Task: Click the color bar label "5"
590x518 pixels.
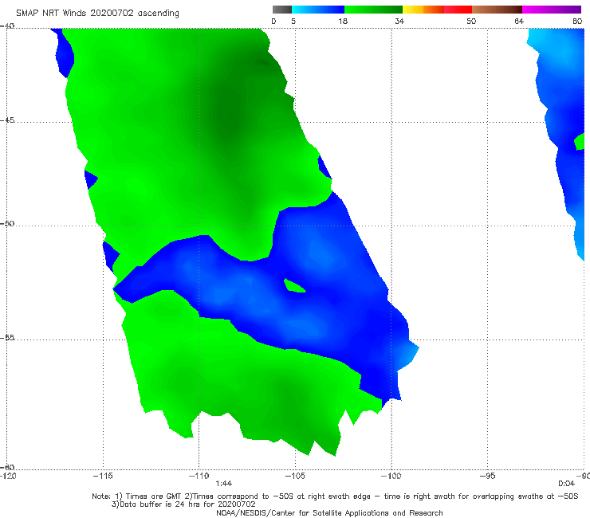Action: coord(293,22)
